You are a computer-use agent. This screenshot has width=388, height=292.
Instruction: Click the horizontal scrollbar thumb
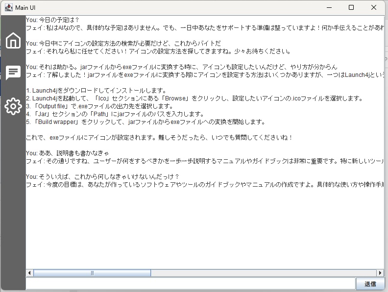point(92,273)
